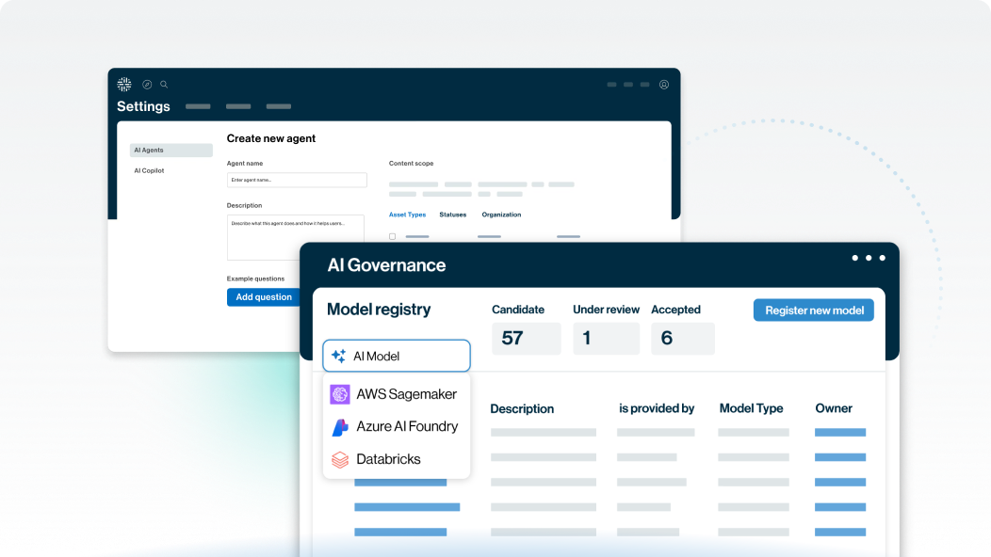Screen dimensions: 991x557
Task: Expand the AI Model dropdown
Action: point(396,356)
